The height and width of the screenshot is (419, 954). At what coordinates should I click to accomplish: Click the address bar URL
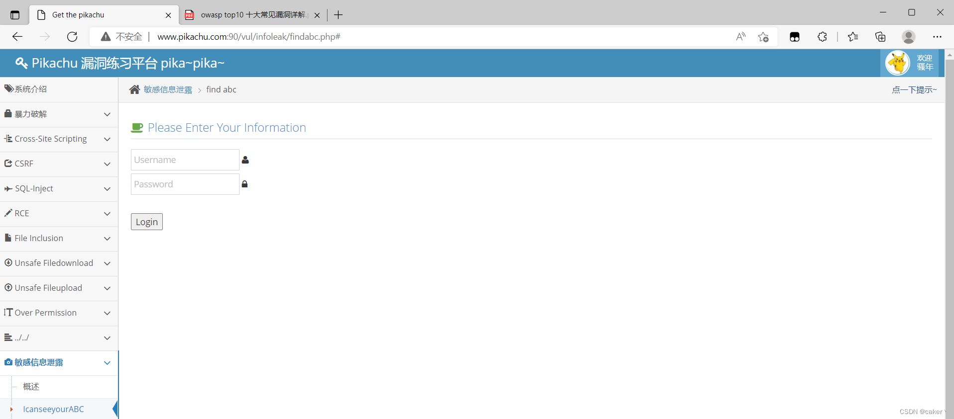pos(249,36)
